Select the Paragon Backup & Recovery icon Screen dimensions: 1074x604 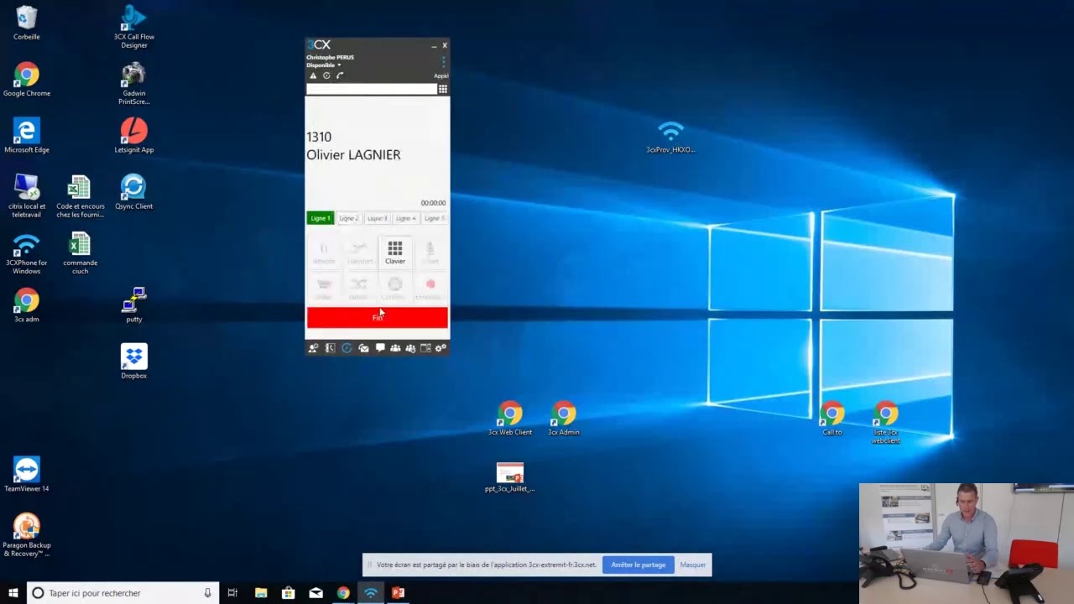pyautogui.click(x=27, y=535)
